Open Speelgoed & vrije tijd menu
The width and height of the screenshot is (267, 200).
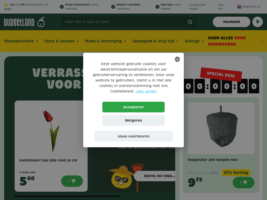[155, 41]
